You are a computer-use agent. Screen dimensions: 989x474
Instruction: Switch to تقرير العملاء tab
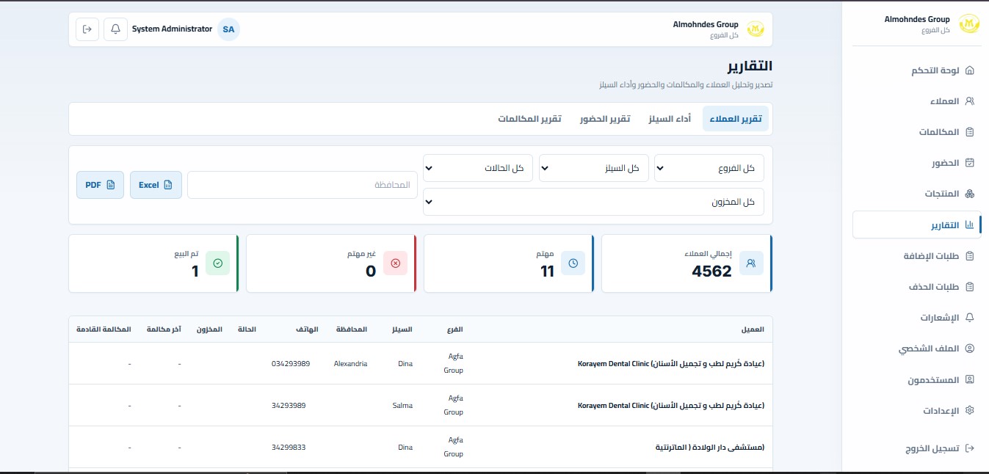(x=736, y=119)
